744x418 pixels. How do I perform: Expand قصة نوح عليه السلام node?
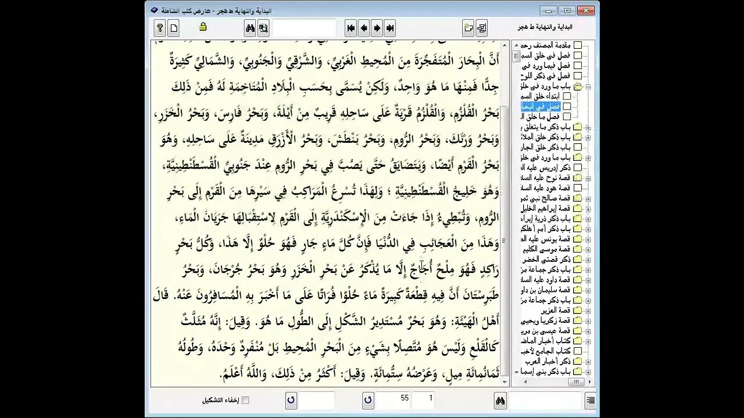tap(588, 178)
